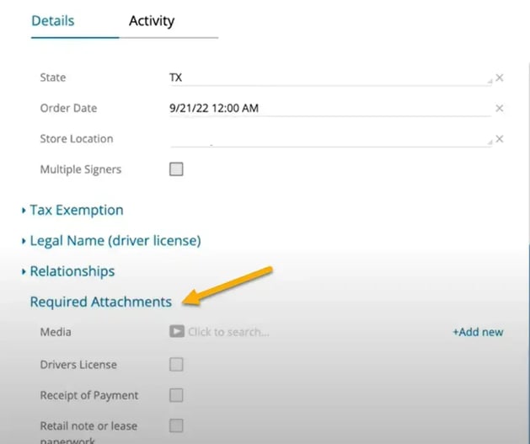
Task: Collapse the Required Attachments section header
Action: [x=100, y=302]
